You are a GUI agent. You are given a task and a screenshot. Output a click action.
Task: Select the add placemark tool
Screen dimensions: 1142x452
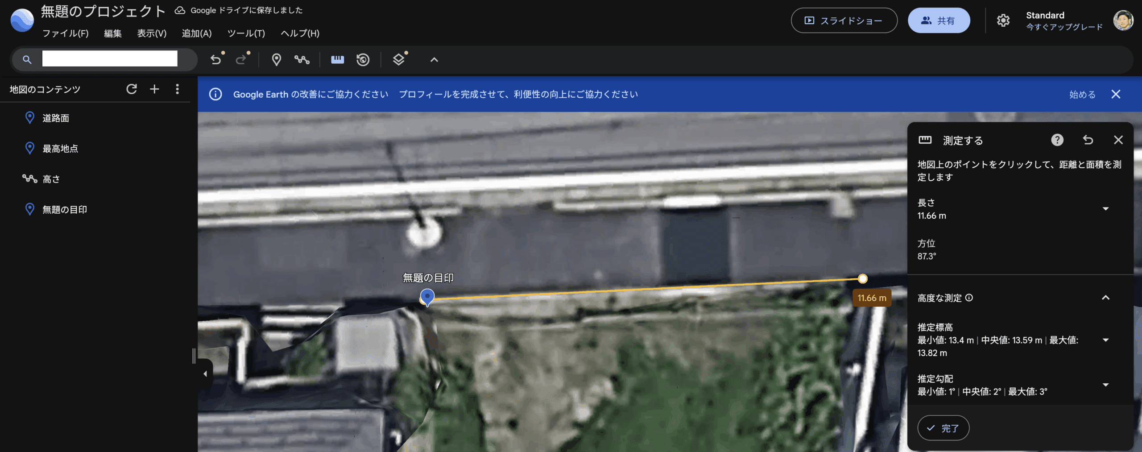click(277, 60)
